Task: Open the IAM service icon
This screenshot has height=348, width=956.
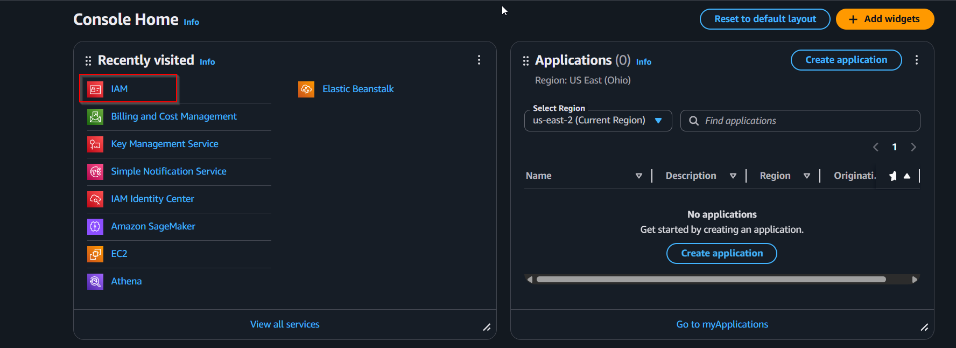Action: tap(95, 89)
